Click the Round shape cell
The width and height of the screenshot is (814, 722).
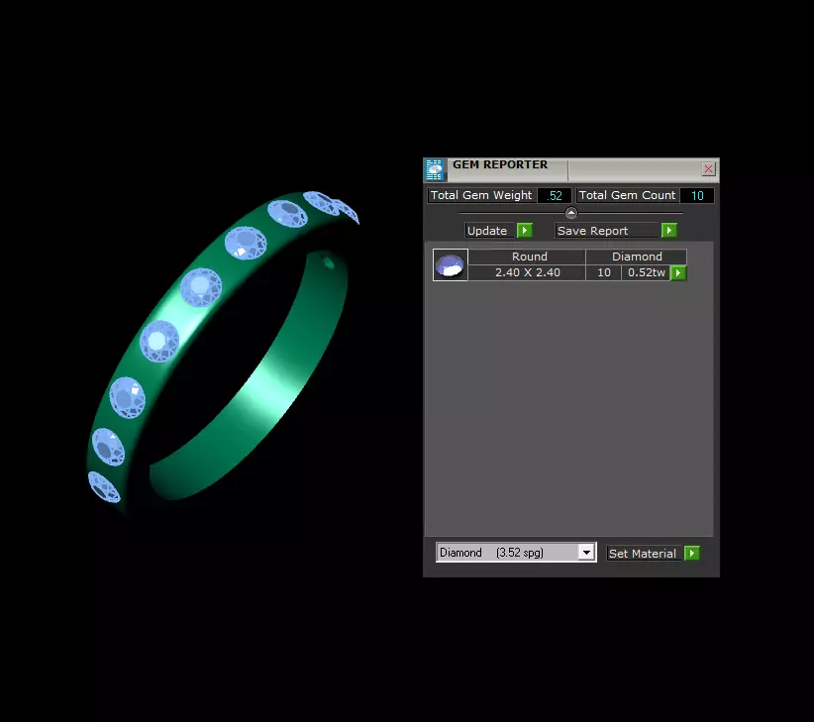pyautogui.click(x=529, y=257)
